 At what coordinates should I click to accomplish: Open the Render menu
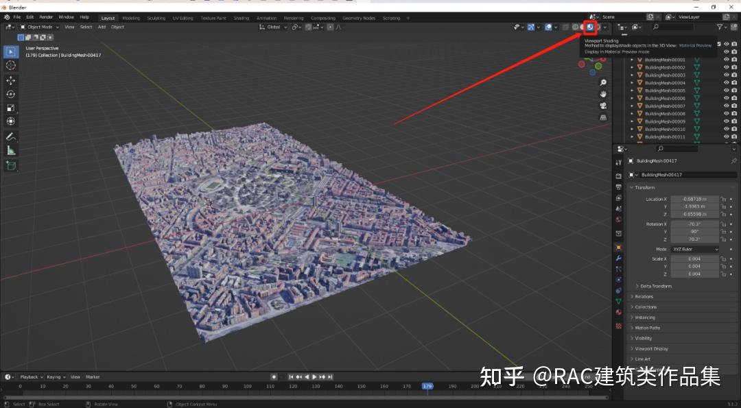46,17
